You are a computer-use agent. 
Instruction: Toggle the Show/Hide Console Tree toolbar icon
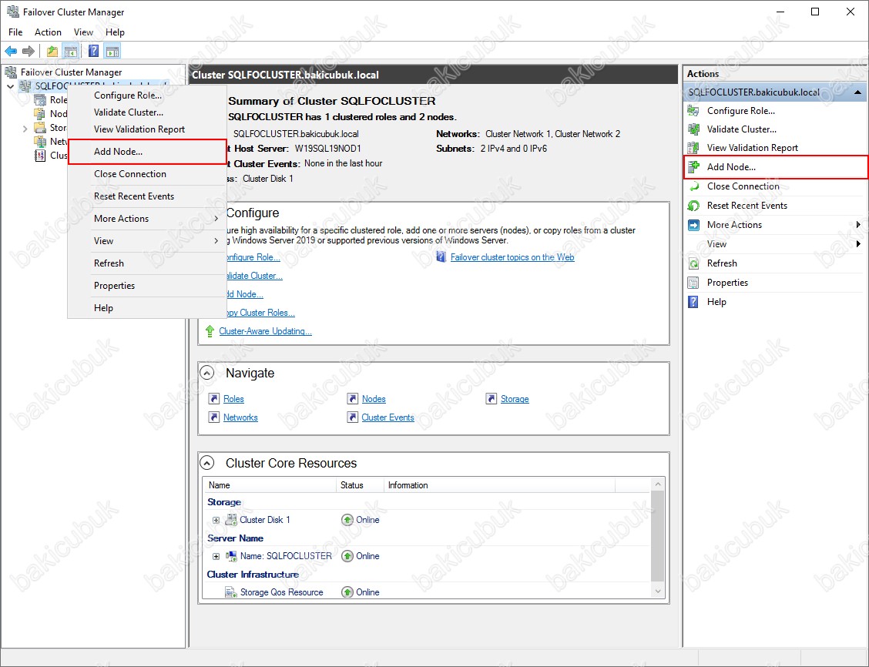(70, 52)
